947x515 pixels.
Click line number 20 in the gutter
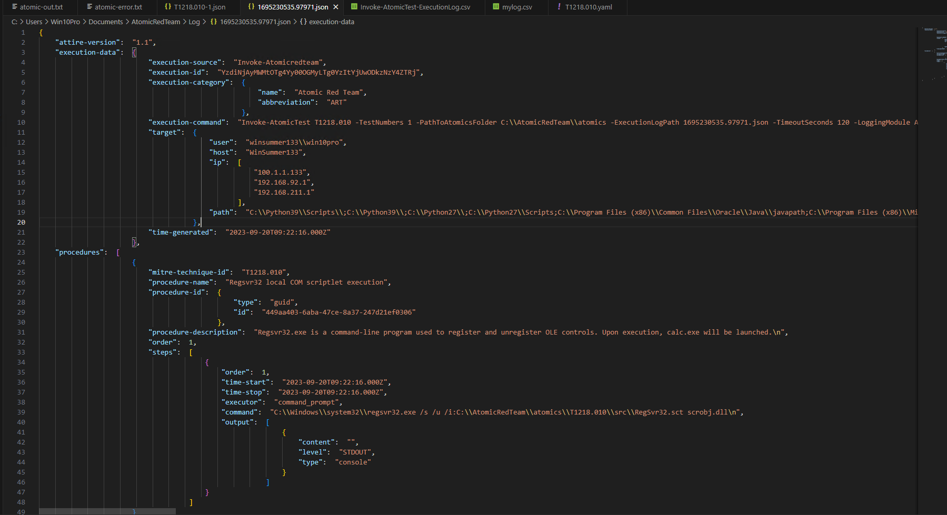coord(21,222)
